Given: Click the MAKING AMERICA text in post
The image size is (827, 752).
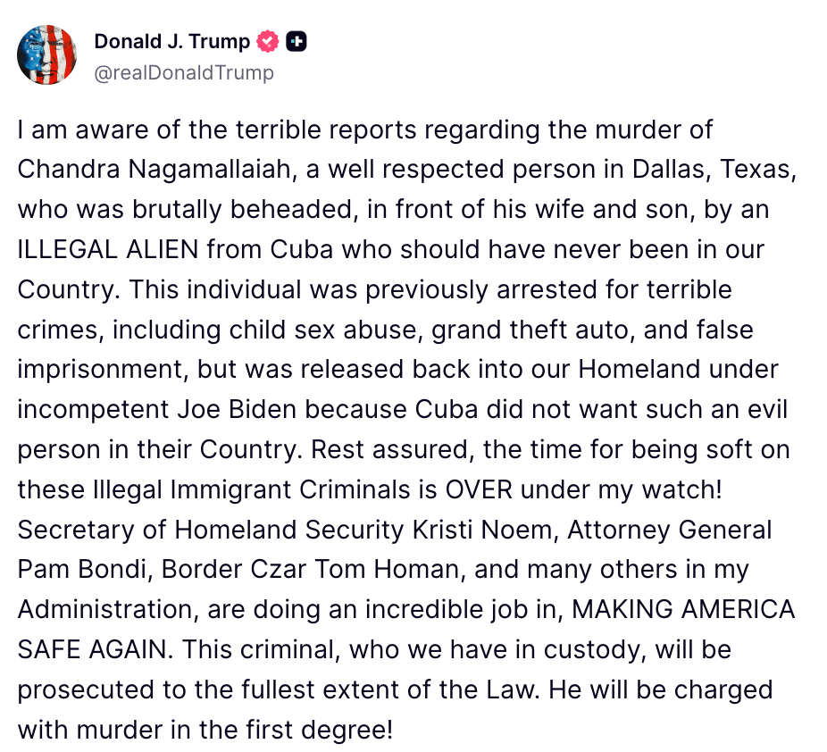Looking at the screenshot, I should (x=683, y=610).
